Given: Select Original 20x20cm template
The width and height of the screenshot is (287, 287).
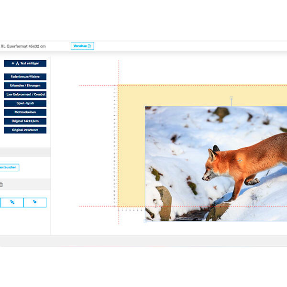Looking at the screenshot, I should tap(25, 130).
